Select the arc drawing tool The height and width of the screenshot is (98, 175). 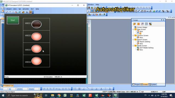coord(139,11)
